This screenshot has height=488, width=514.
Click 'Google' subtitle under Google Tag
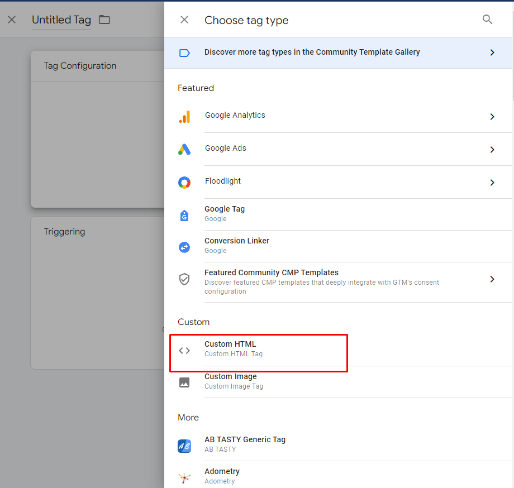[215, 219]
